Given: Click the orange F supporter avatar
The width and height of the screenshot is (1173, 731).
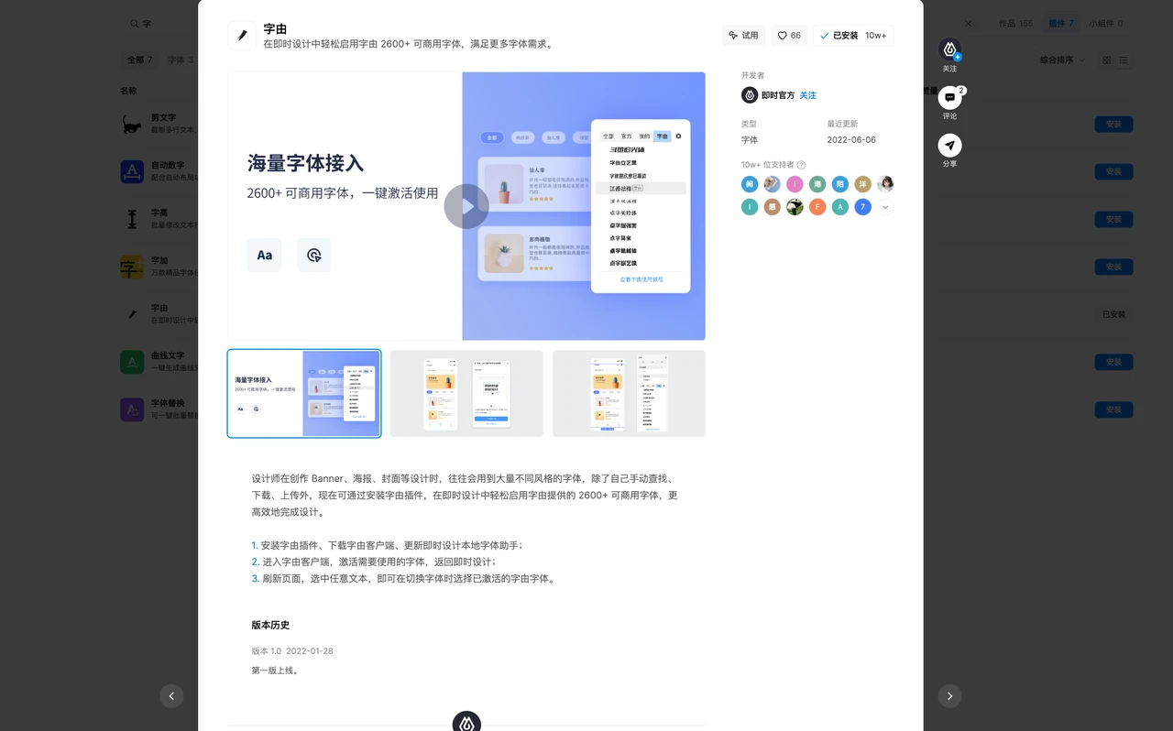Looking at the screenshot, I should point(817,207).
